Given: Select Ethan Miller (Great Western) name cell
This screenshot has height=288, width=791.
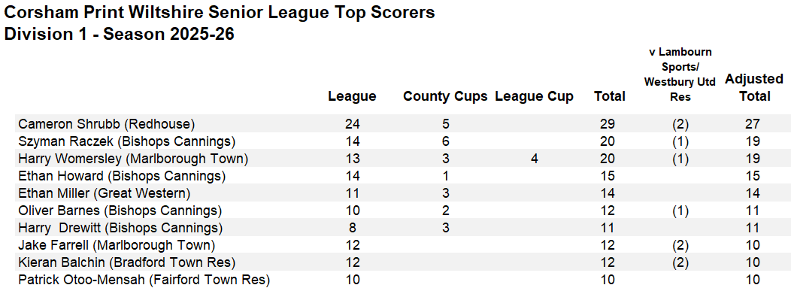Looking at the screenshot, I should (x=104, y=193).
